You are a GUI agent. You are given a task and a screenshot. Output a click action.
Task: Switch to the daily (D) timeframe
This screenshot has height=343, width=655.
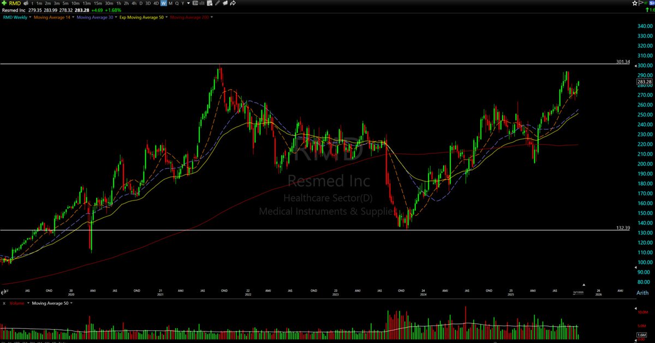click(141, 3)
